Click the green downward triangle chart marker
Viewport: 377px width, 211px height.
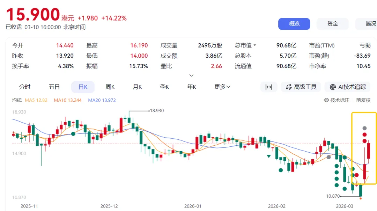pyautogui.click(x=269, y=156)
